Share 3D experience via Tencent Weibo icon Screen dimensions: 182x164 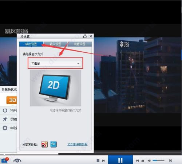pos(54,144)
